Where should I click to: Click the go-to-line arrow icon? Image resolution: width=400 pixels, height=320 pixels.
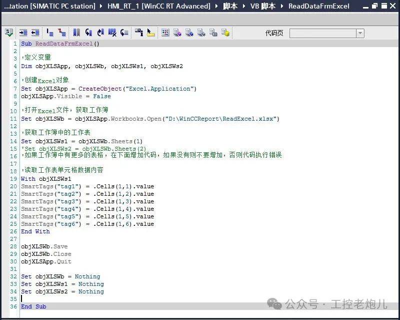coord(124,33)
